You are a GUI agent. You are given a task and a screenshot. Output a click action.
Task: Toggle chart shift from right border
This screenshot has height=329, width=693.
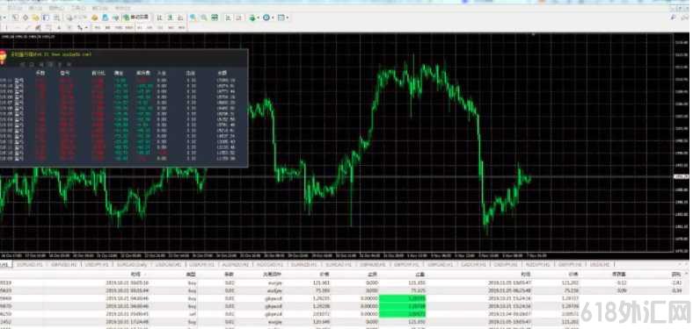click(238, 18)
